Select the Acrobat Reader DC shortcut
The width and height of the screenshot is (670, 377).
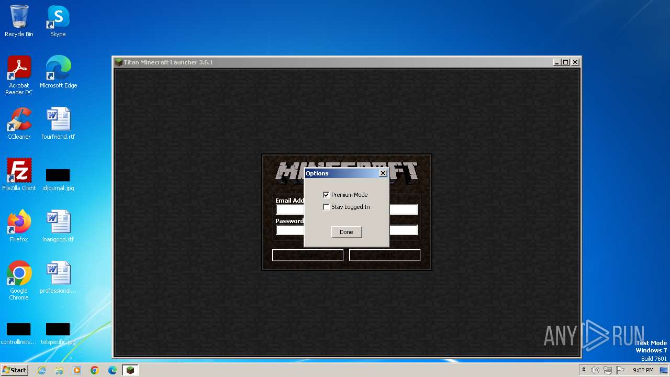[19, 75]
